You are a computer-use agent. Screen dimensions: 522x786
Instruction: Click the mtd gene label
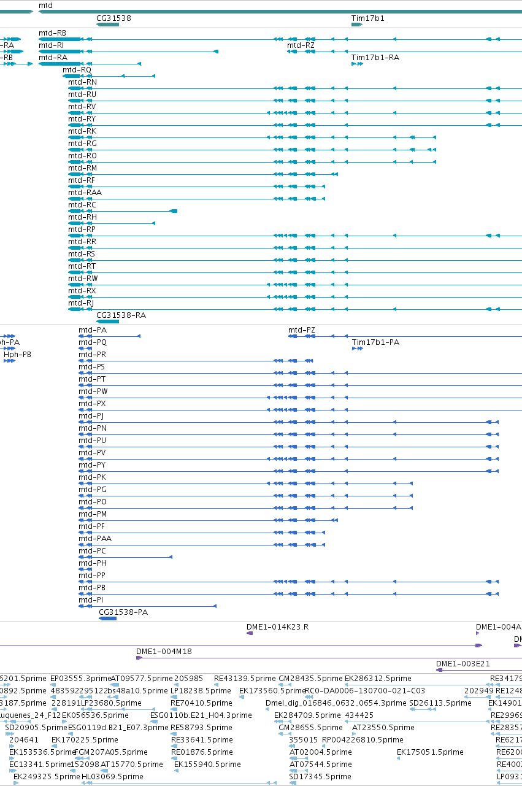click(45, 6)
